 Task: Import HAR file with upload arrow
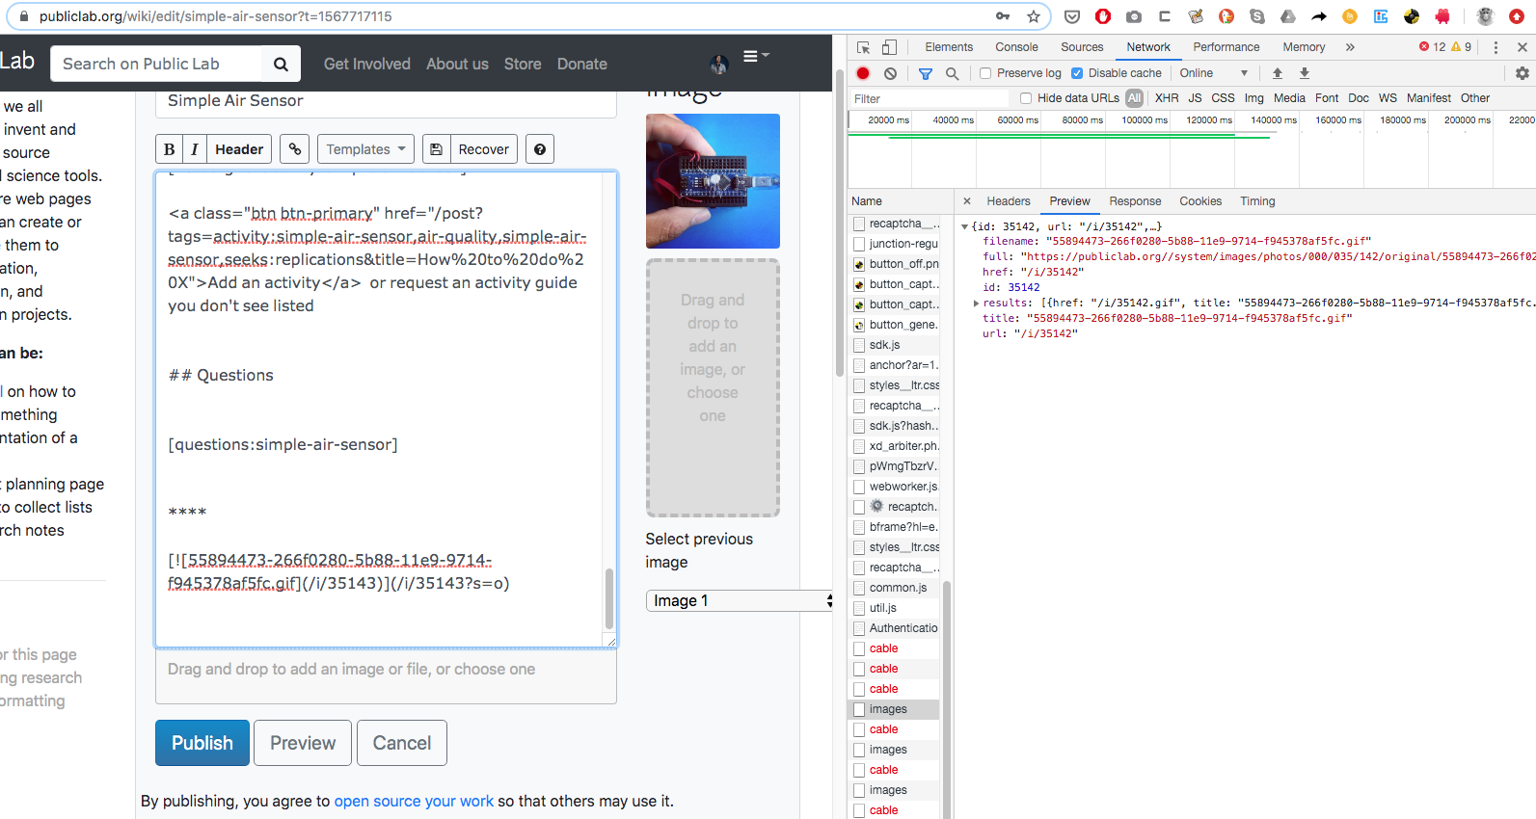1278,73
